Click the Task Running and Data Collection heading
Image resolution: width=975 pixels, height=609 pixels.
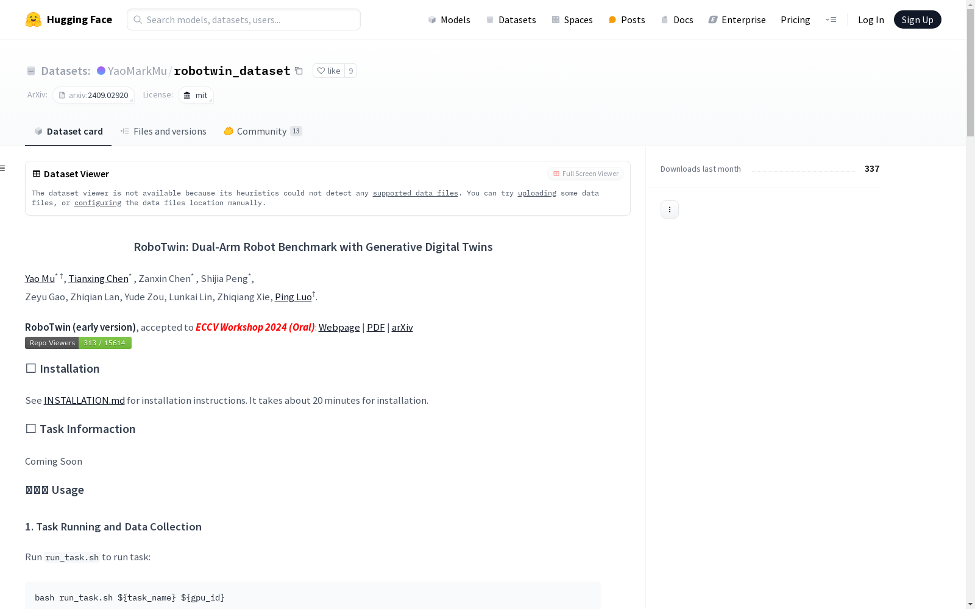113,527
